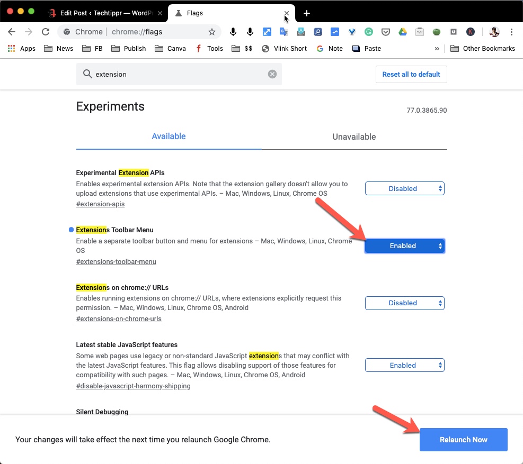Open the gray power button extension icon
The width and height of the screenshot is (523, 464).
pyautogui.click(x=453, y=32)
